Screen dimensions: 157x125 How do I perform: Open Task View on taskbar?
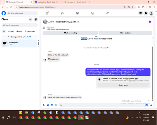pos(14,117)
